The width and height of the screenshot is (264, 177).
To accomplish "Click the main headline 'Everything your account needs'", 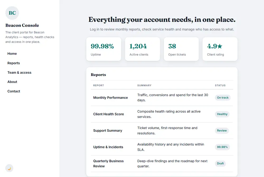I will [162, 20].
